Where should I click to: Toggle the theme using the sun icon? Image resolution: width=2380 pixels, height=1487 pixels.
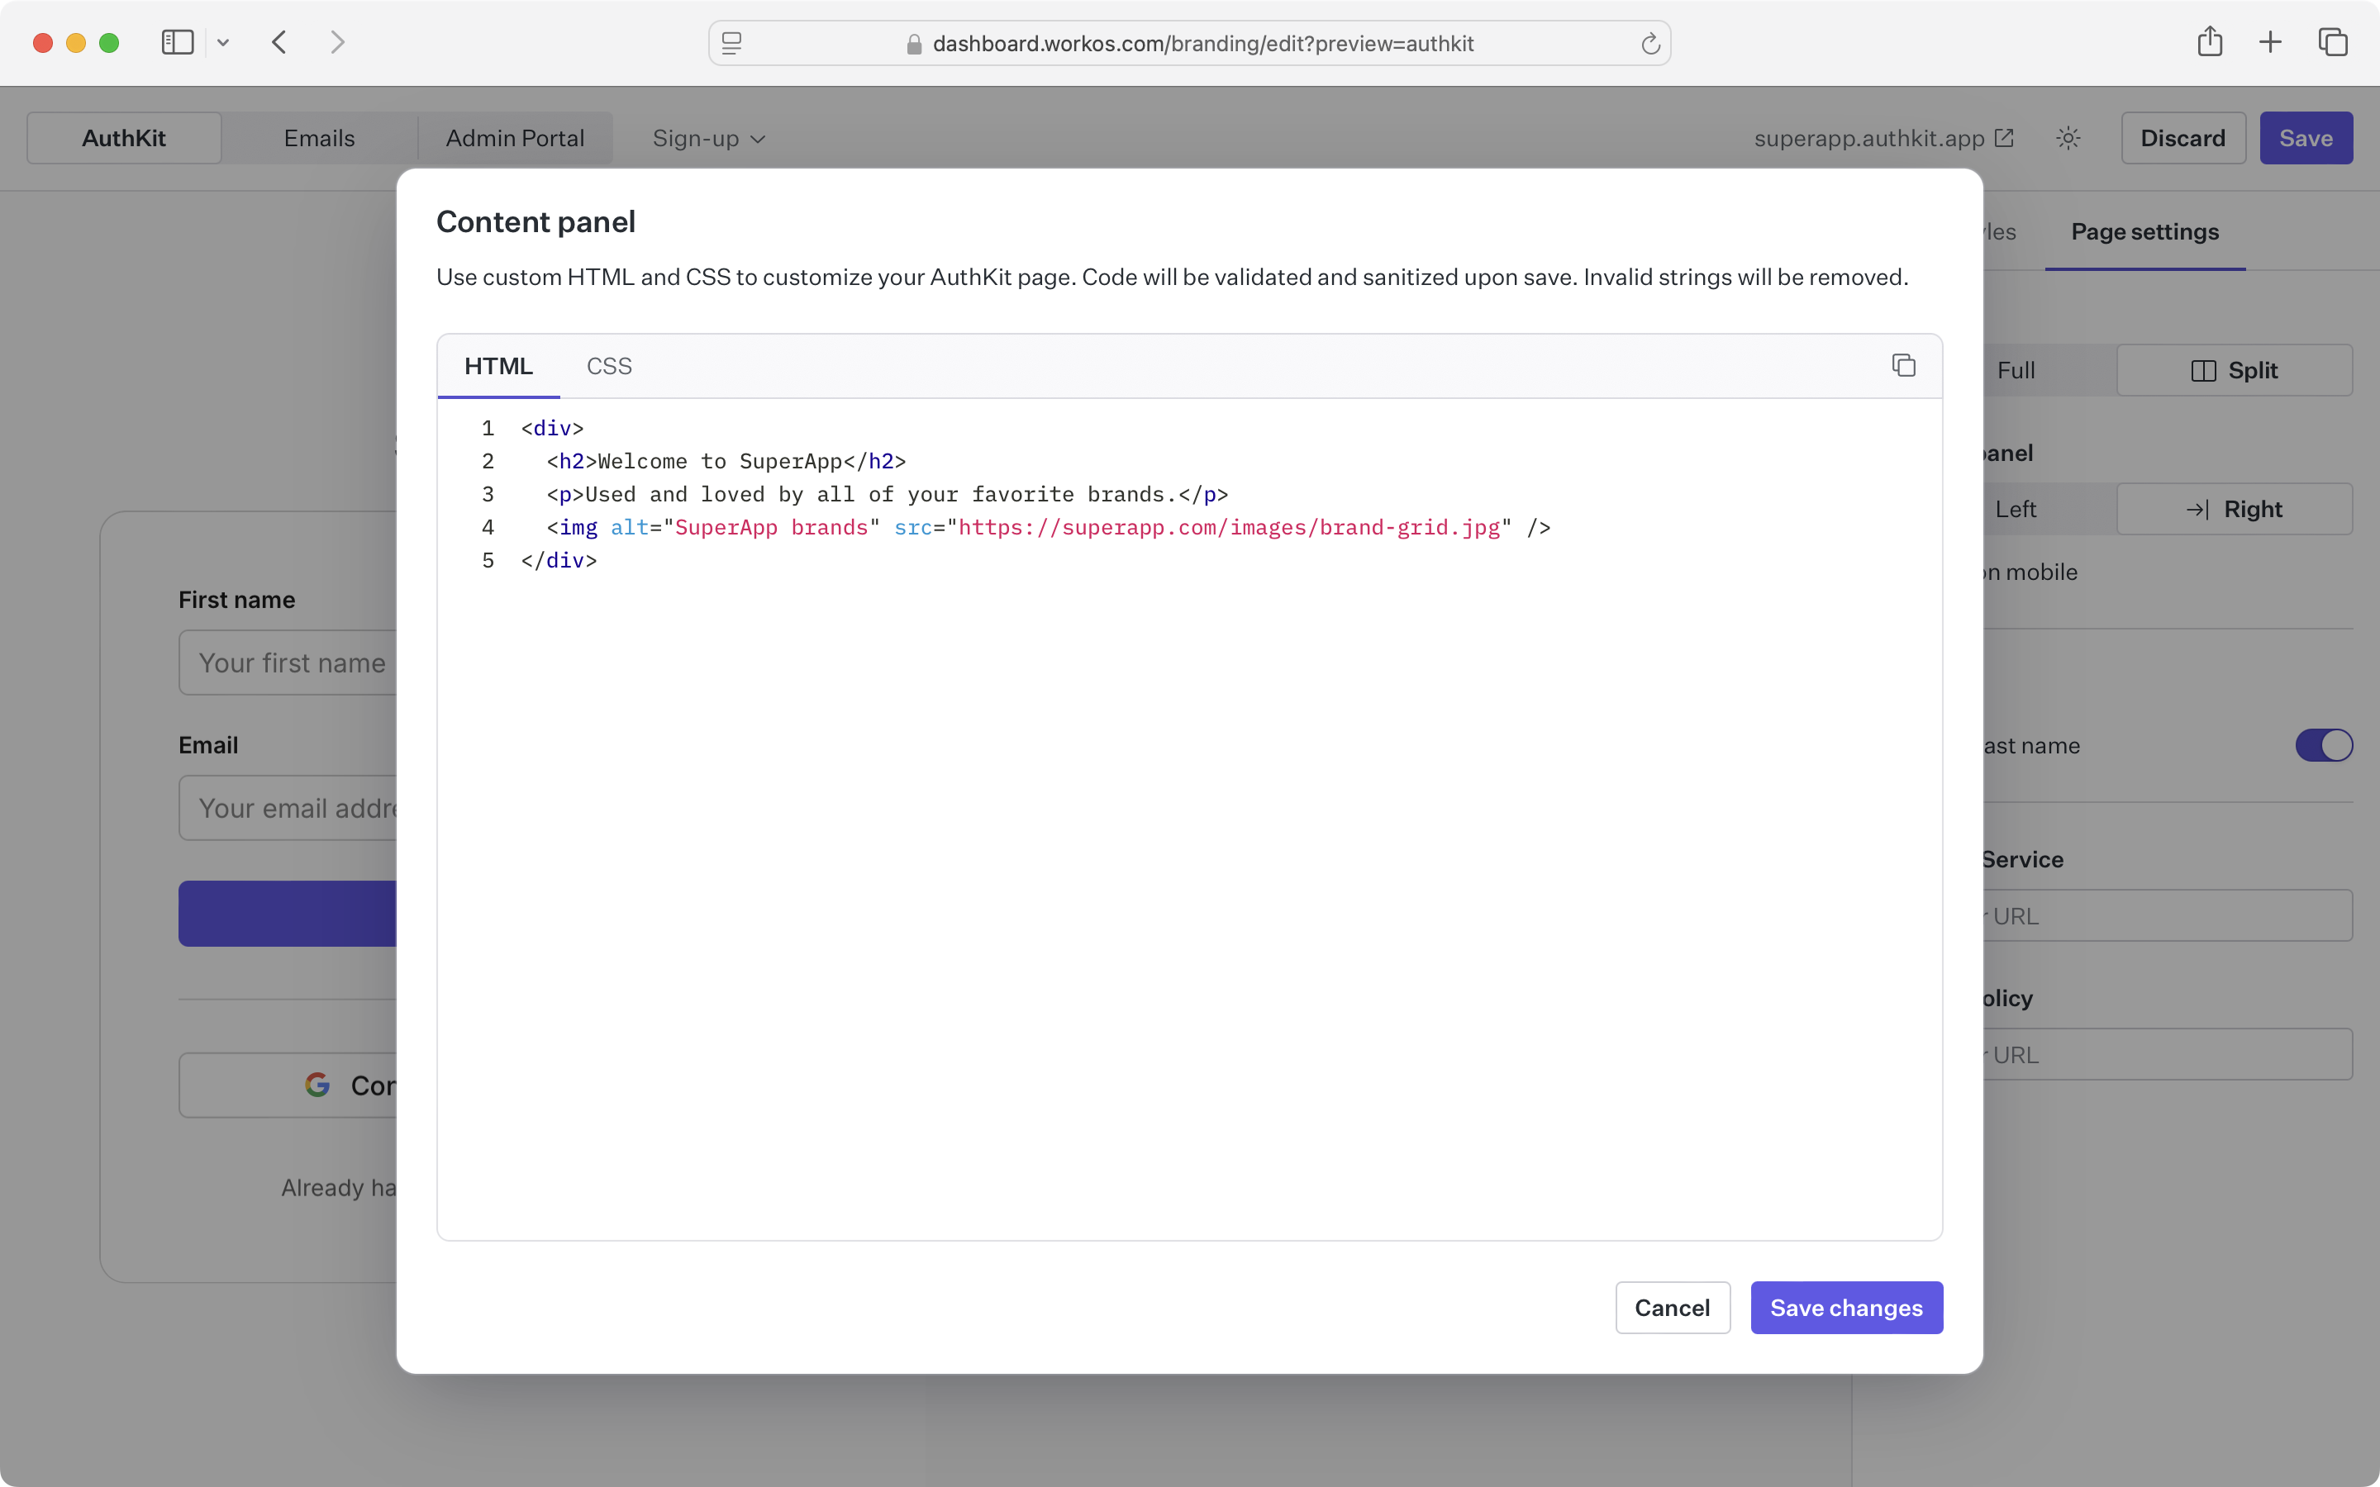2068,138
